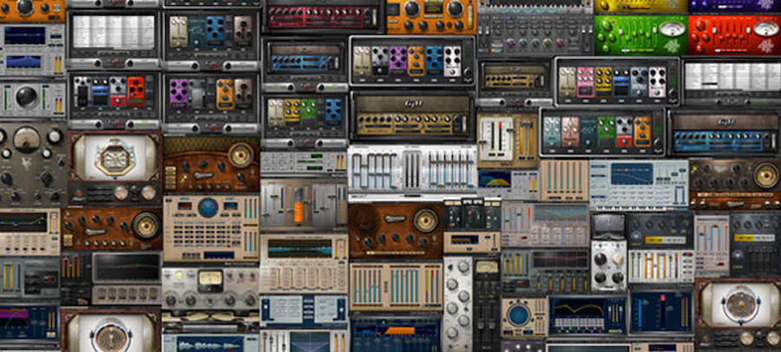The height and width of the screenshot is (352, 781).
Task: Click the white four-knob module
Action: 608,266
